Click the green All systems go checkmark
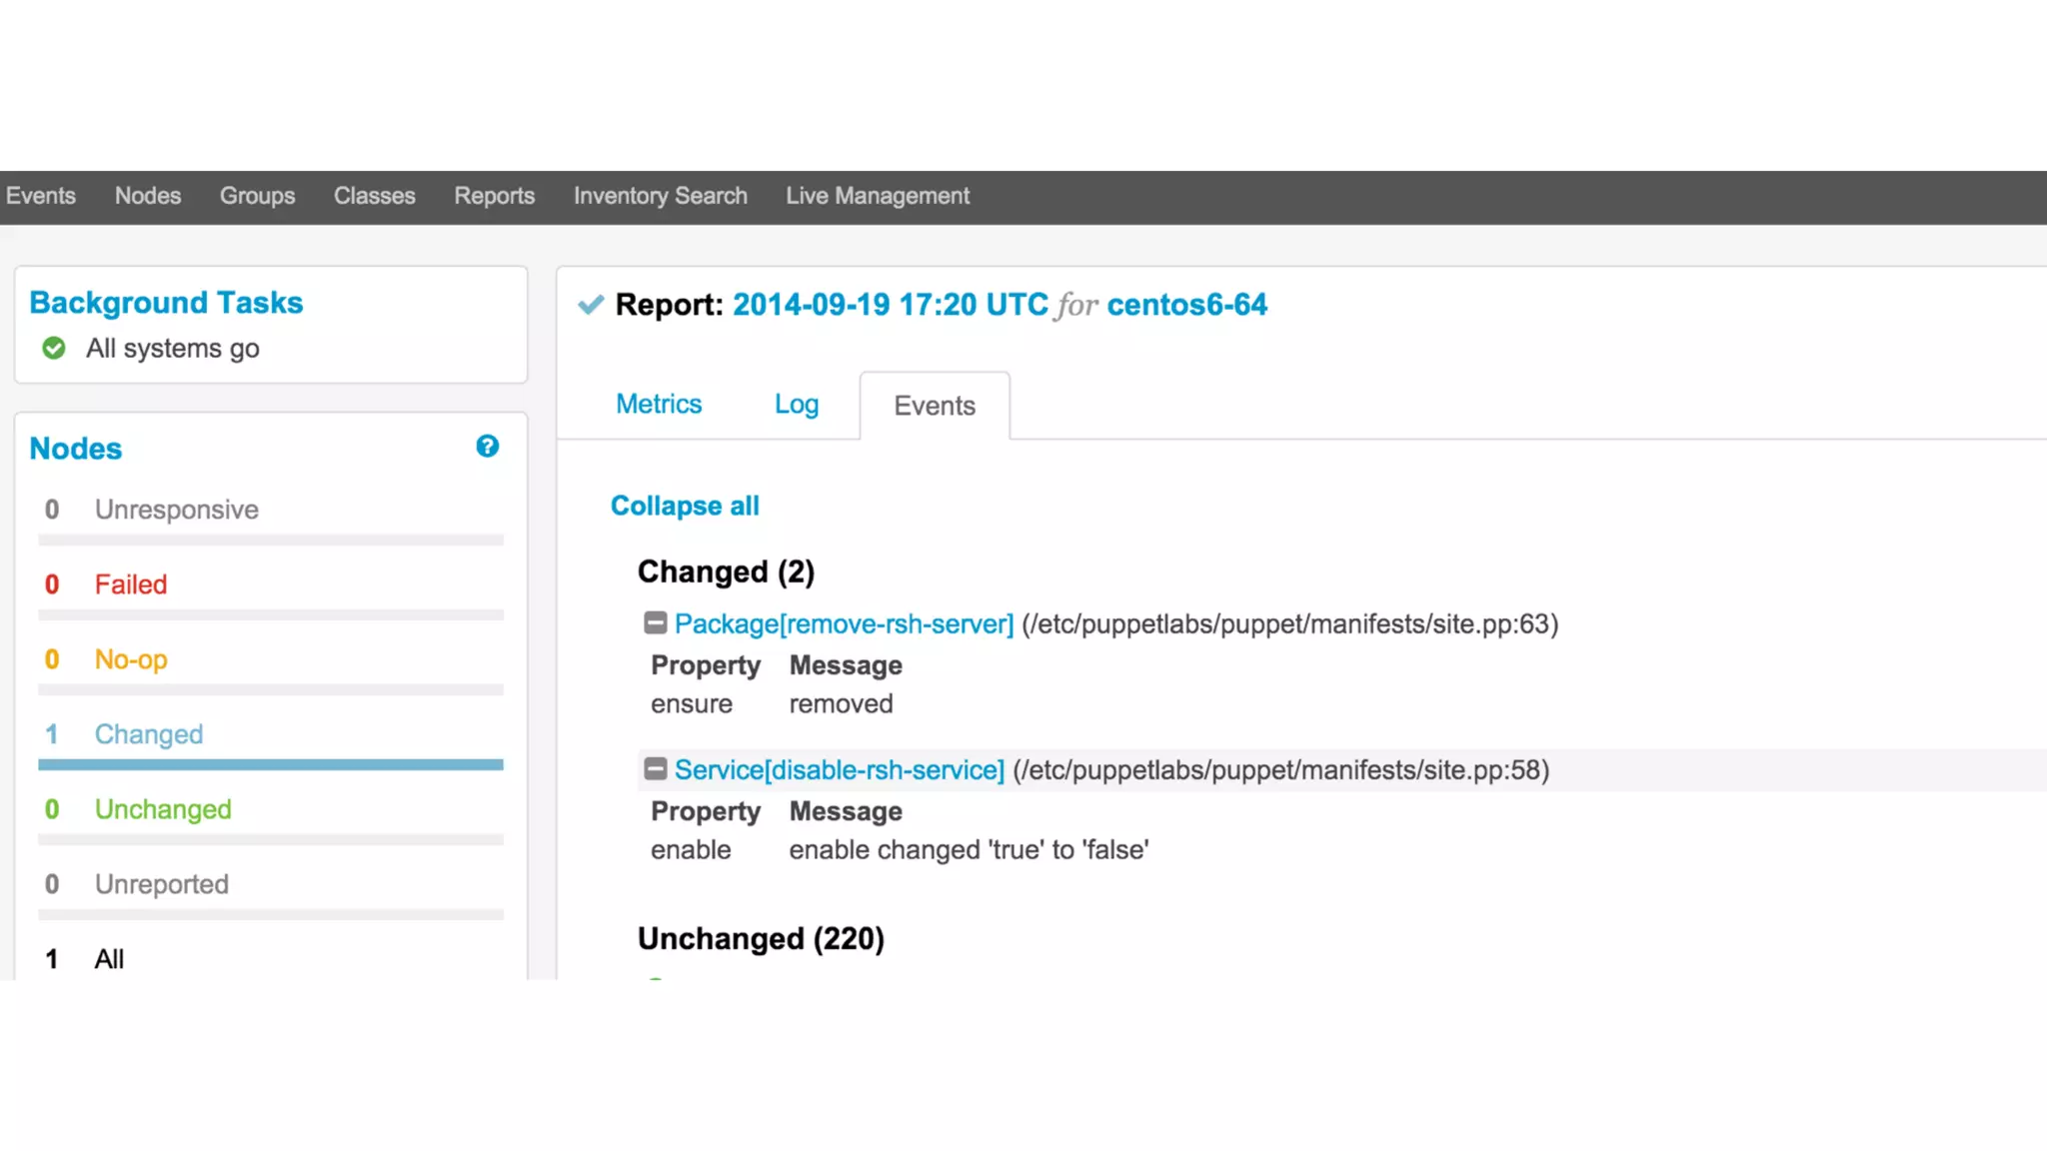The height and width of the screenshot is (1151, 2047). point(54,348)
